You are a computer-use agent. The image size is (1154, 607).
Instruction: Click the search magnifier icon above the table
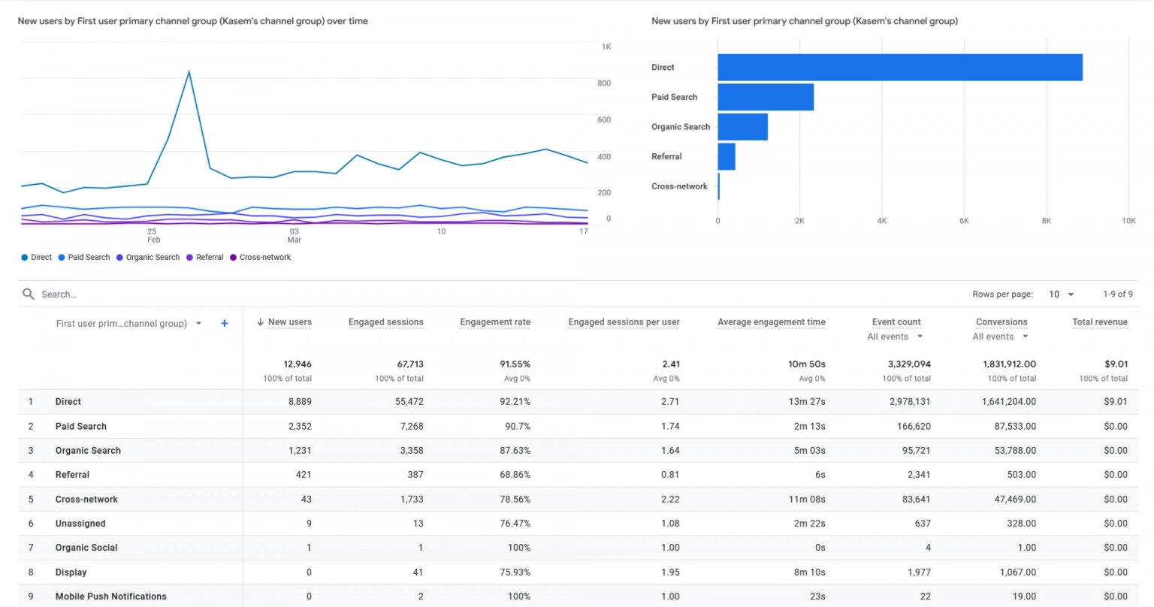point(28,294)
